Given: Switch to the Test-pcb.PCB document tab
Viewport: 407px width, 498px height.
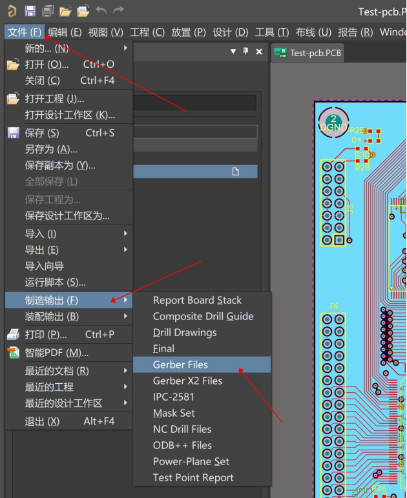Looking at the screenshot, I should pos(308,53).
